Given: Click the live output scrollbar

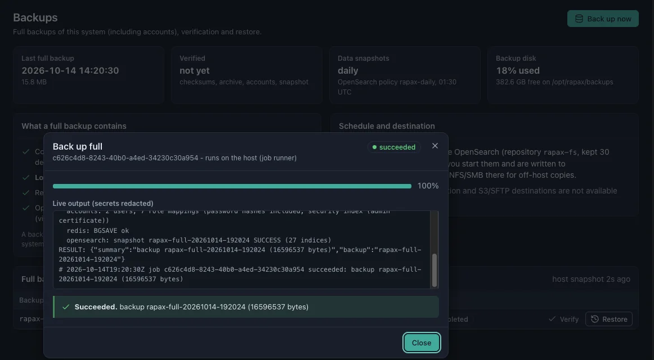Looking at the screenshot, I should 434,270.
